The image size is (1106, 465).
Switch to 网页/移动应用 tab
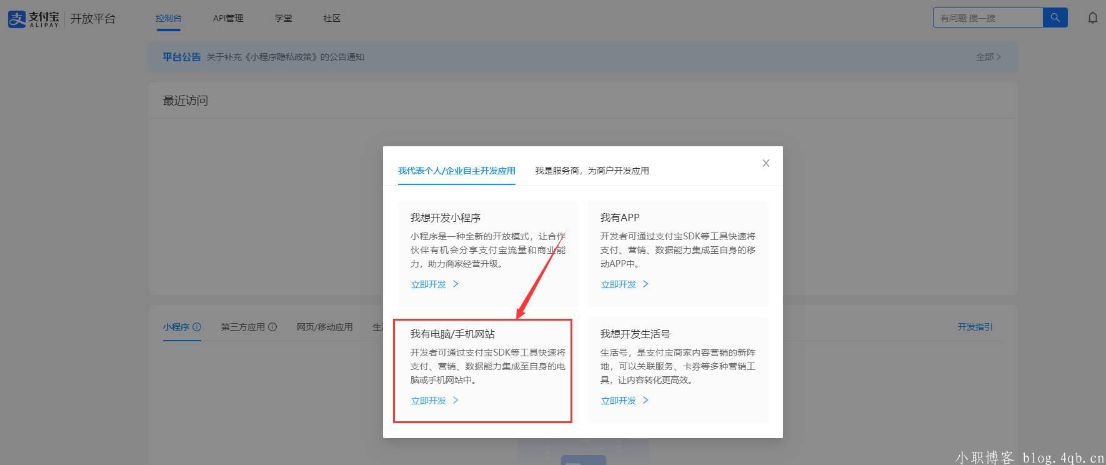point(324,327)
